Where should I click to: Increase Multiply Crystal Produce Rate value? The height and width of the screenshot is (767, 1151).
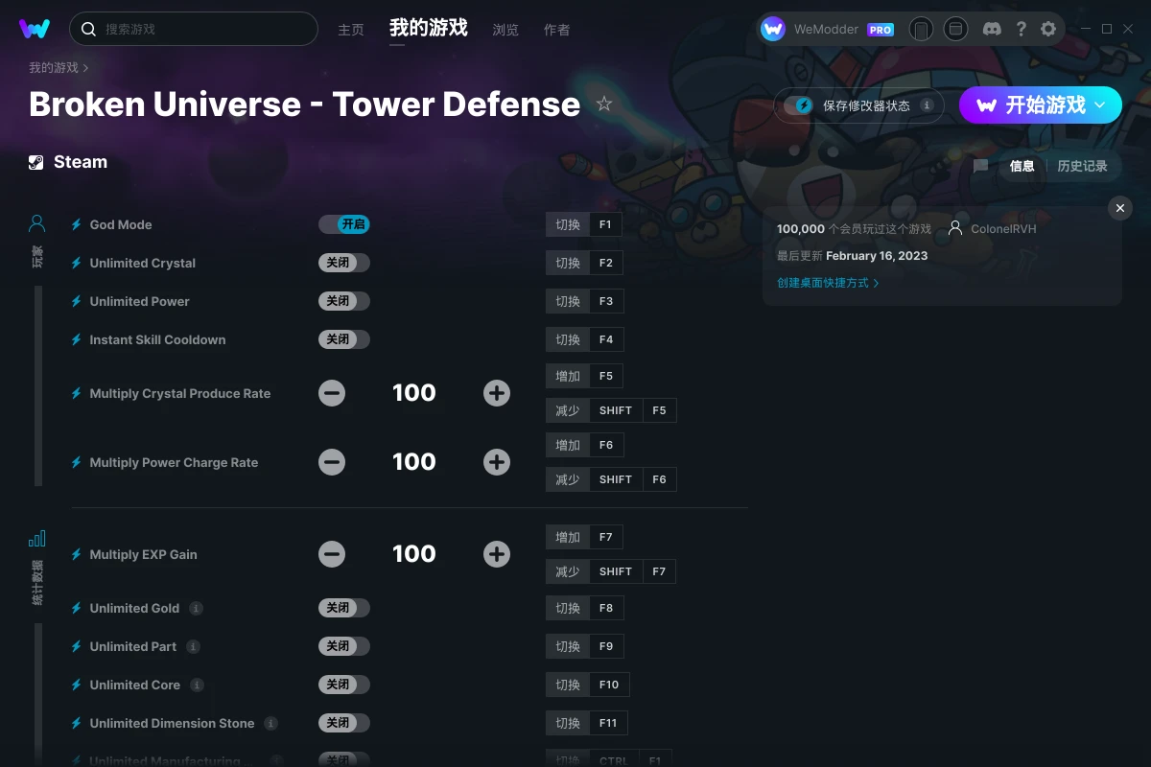pyautogui.click(x=497, y=393)
